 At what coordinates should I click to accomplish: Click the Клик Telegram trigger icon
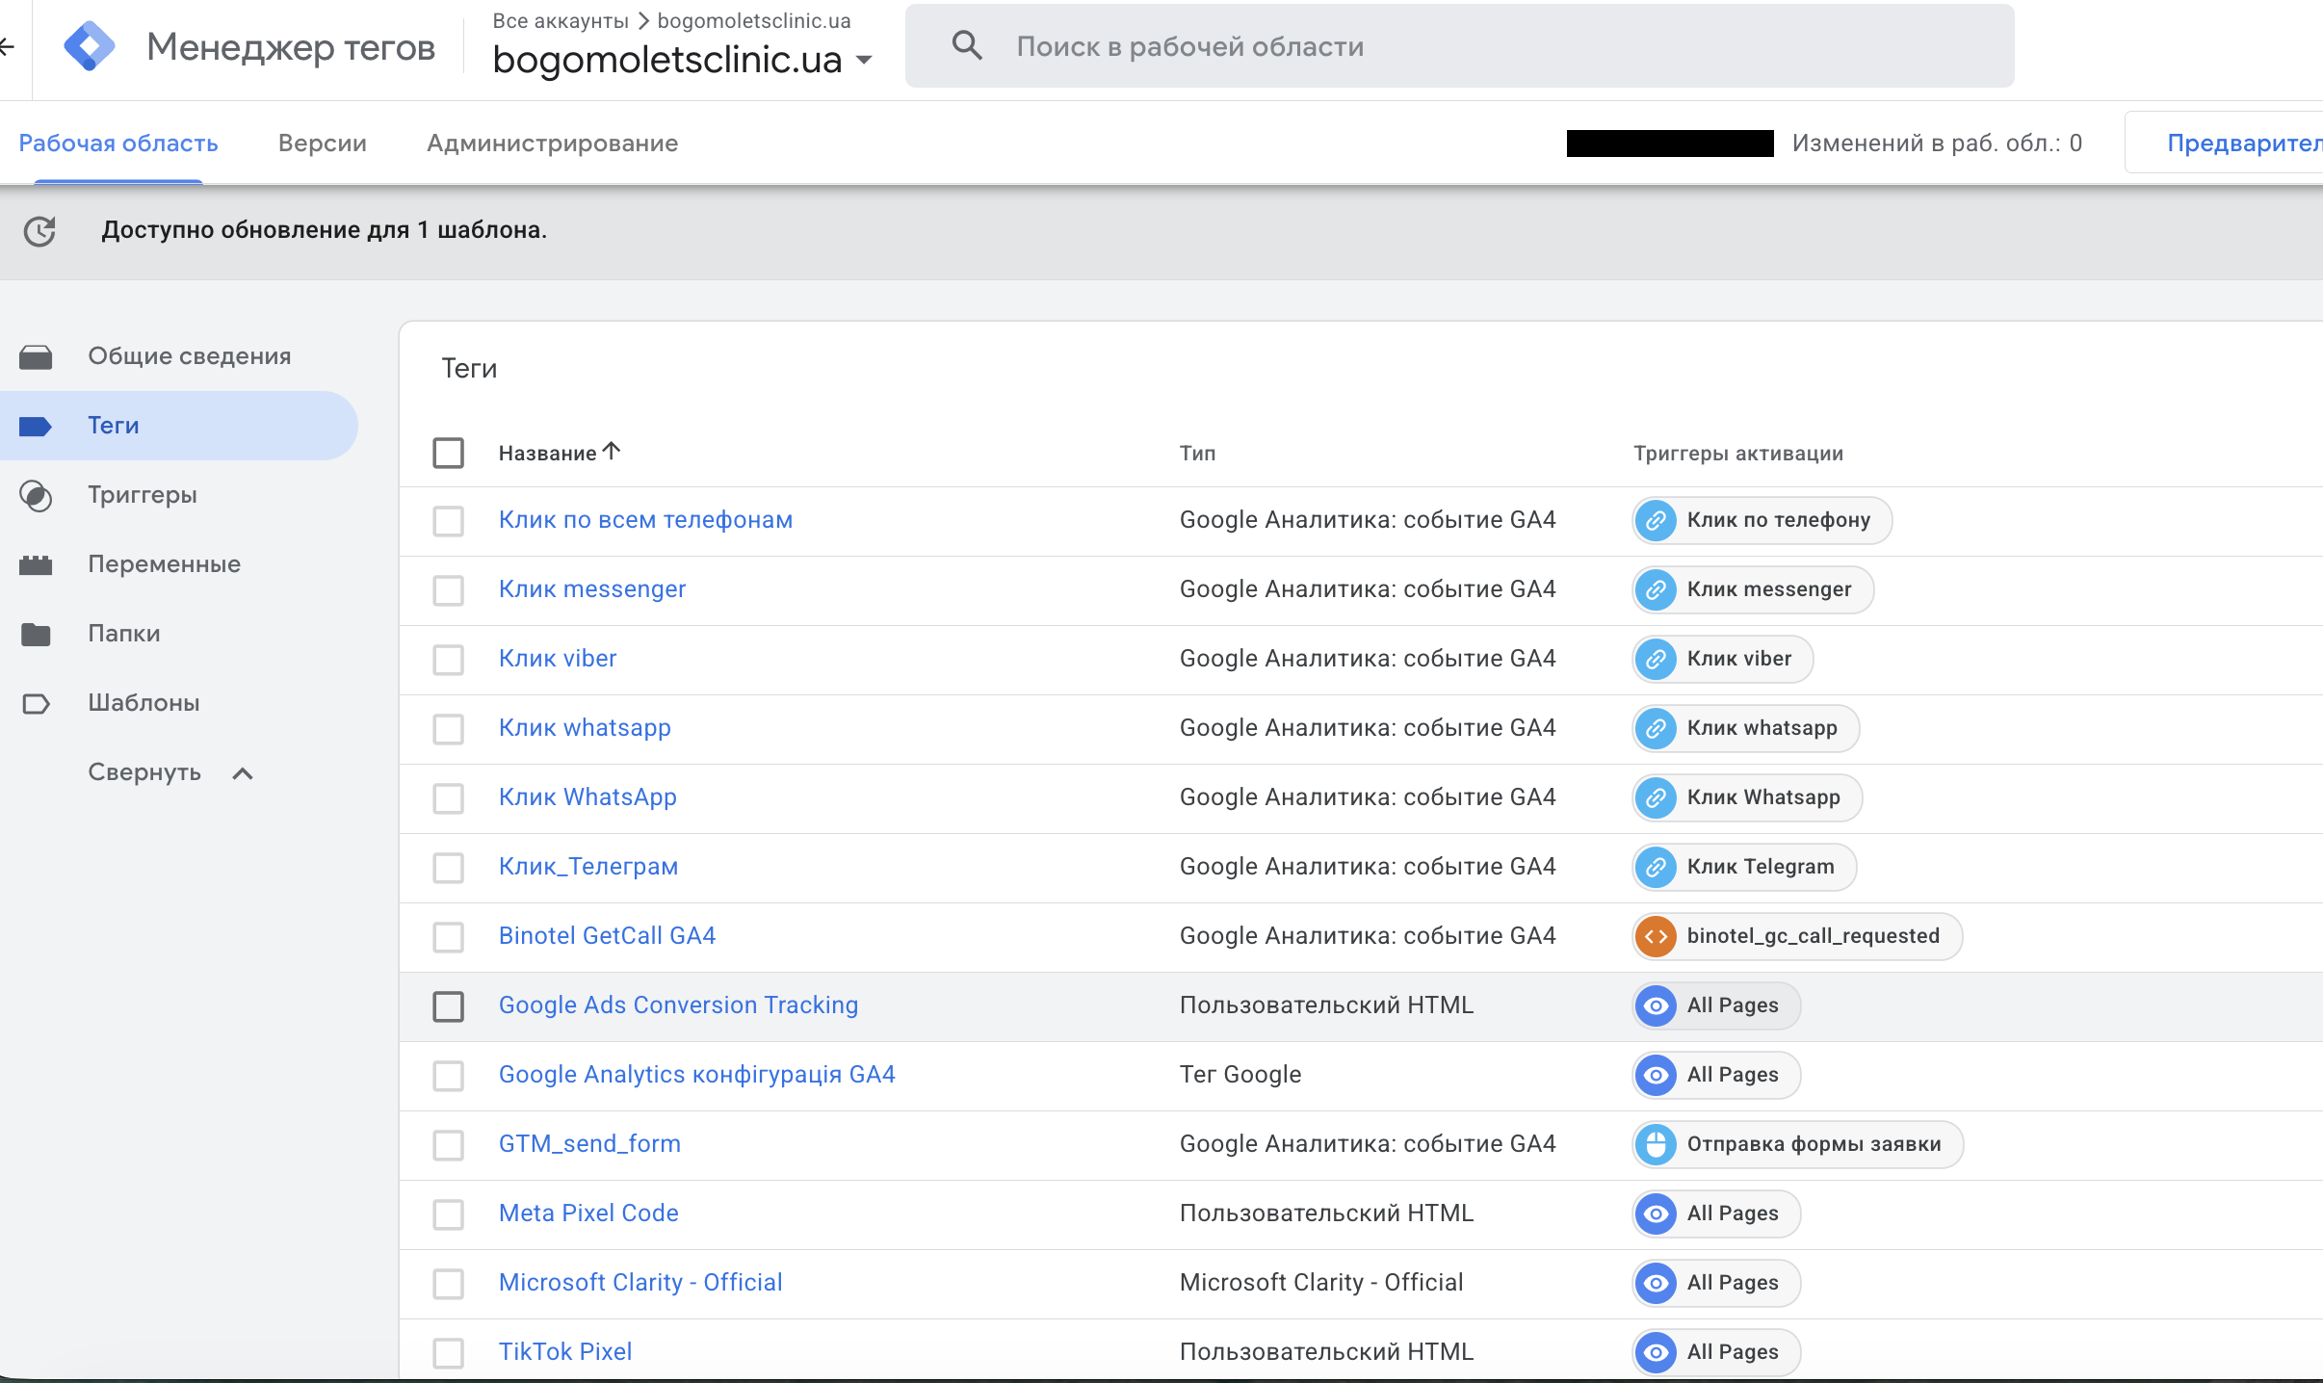[x=1656, y=867]
